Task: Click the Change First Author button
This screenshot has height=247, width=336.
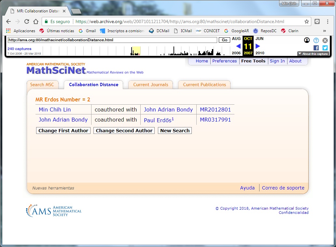Action: click(x=63, y=130)
